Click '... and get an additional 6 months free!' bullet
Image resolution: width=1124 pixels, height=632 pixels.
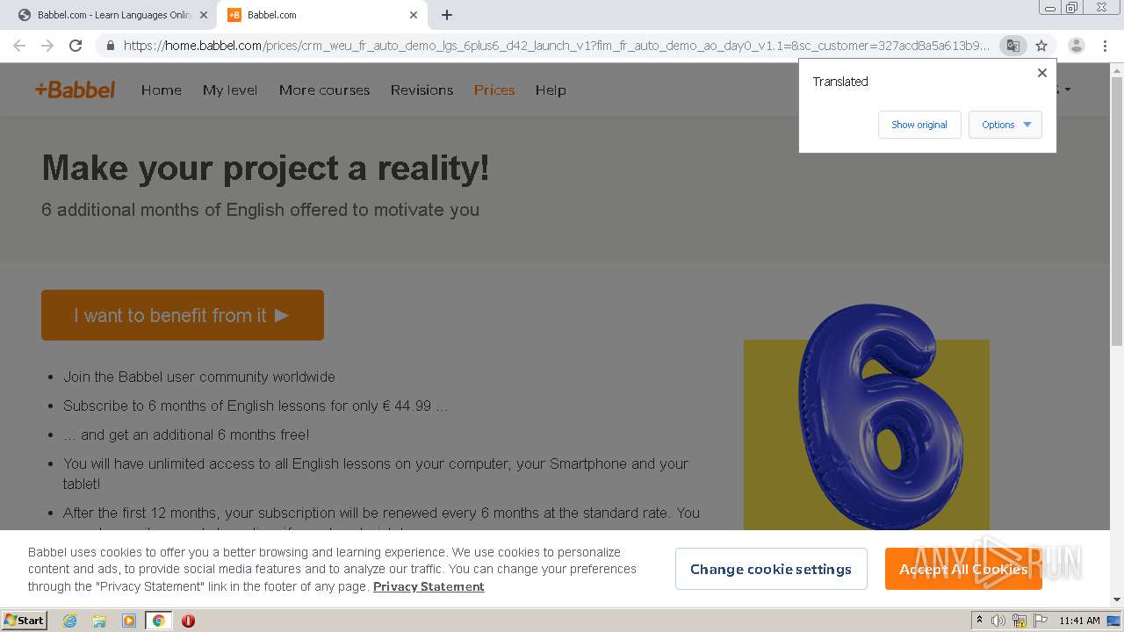(x=186, y=434)
